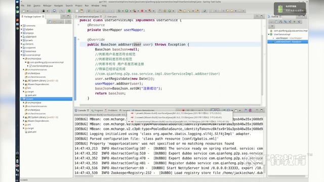Maximize the editor area

(261, 17)
